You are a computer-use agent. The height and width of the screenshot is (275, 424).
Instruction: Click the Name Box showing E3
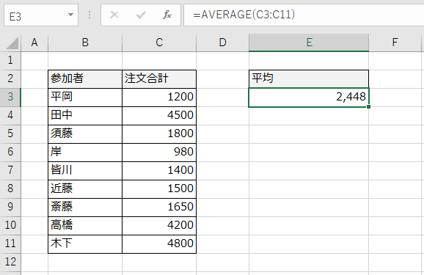41,15
